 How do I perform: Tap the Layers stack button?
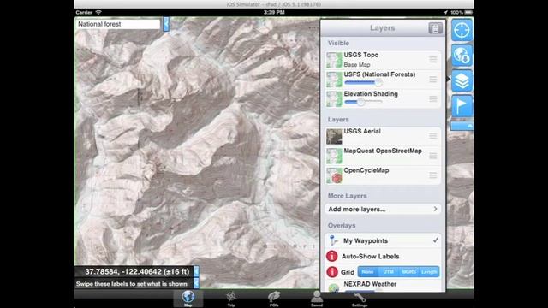[x=462, y=81]
